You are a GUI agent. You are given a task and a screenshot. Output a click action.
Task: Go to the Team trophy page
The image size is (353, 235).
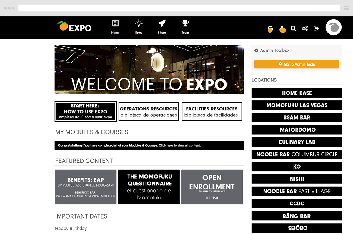click(x=185, y=26)
